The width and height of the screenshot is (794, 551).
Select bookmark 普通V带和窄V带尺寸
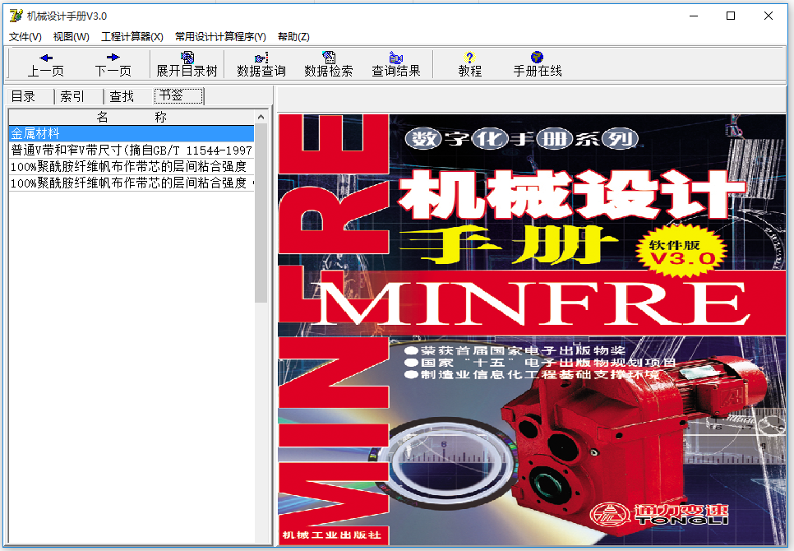point(132,150)
